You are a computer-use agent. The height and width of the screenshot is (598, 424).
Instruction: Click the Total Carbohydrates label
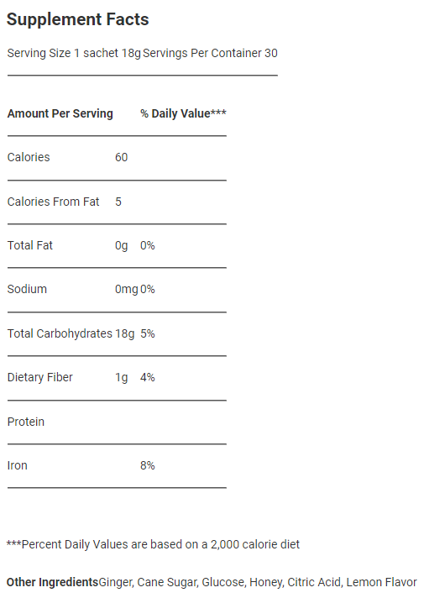tap(60, 333)
